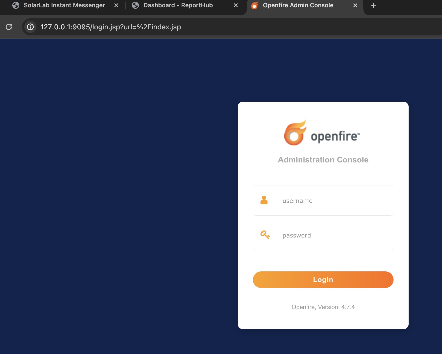Click the password input field

[x=323, y=235]
